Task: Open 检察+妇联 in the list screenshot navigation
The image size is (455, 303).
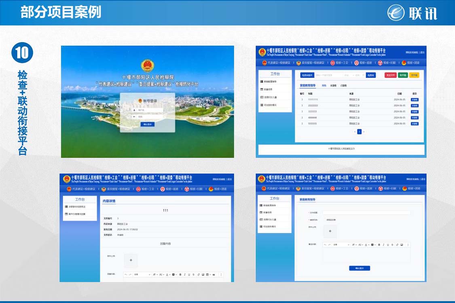Action: tap(387, 63)
